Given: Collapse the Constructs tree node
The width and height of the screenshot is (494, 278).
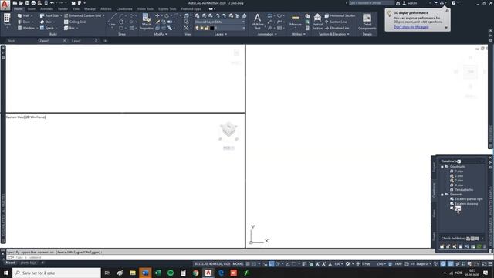Looking at the screenshot, I should point(442,167).
